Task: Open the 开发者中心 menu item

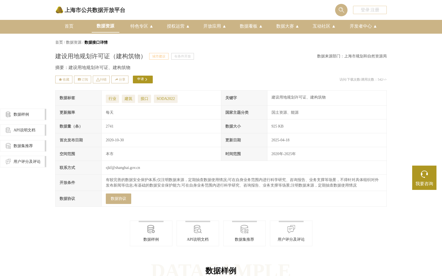Action: pos(361,26)
